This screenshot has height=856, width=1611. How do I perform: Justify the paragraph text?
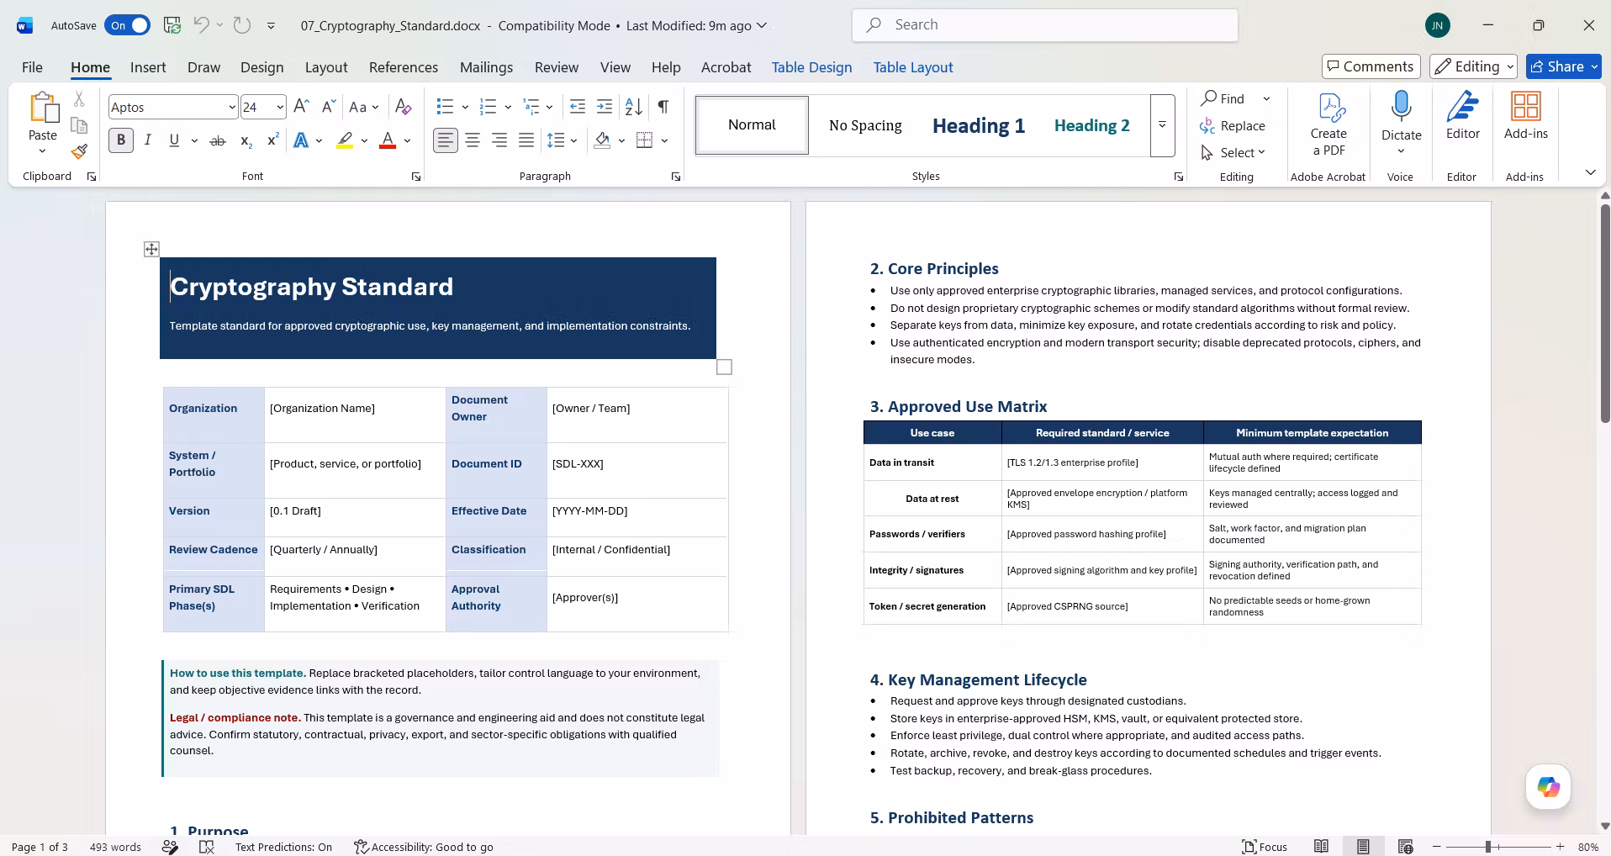click(526, 140)
